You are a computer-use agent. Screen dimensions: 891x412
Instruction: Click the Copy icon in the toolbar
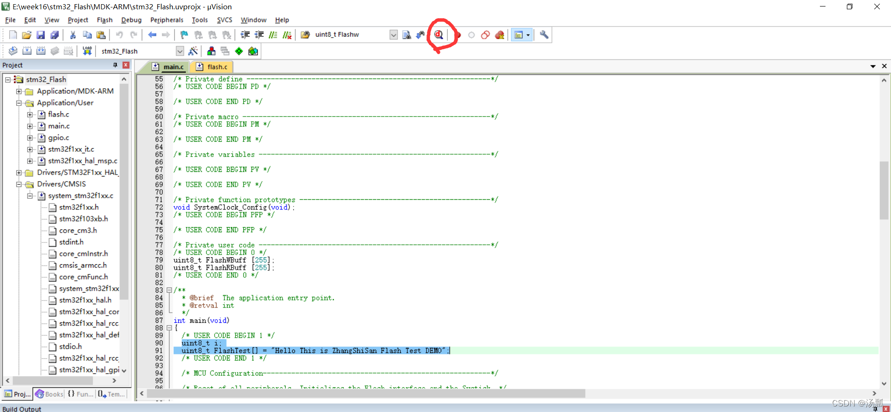pyautogui.click(x=87, y=35)
